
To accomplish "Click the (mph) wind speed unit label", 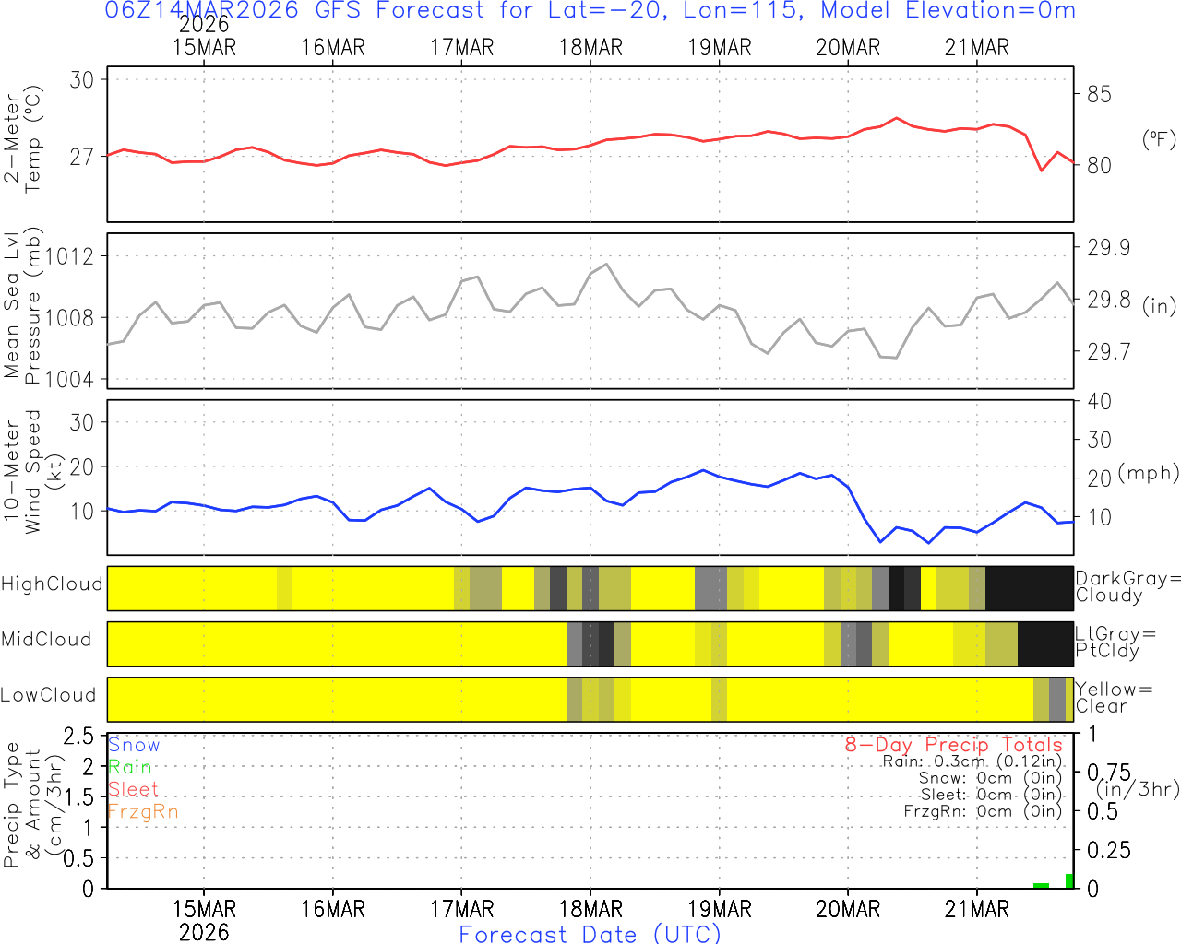I will pyautogui.click(x=1148, y=473).
